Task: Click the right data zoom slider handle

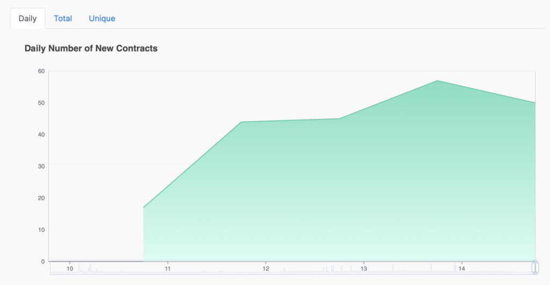Action: [537, 267]
